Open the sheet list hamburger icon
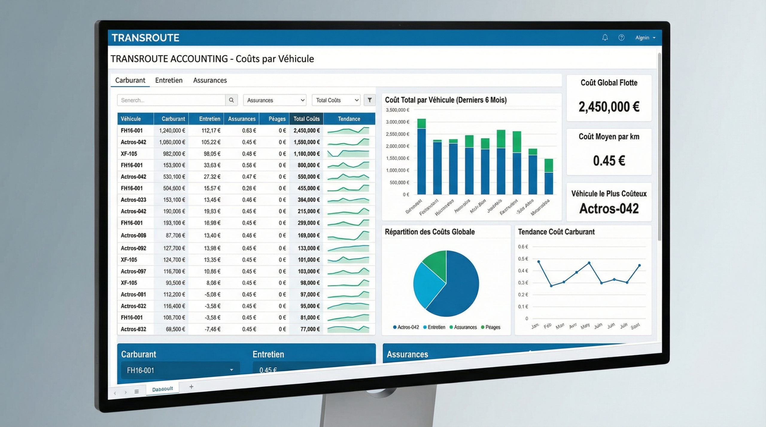 pos(136,391)
